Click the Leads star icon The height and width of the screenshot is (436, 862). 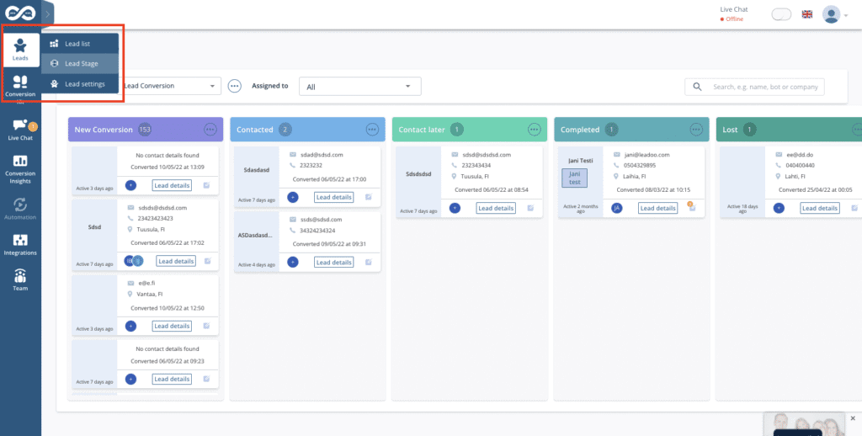20,47
